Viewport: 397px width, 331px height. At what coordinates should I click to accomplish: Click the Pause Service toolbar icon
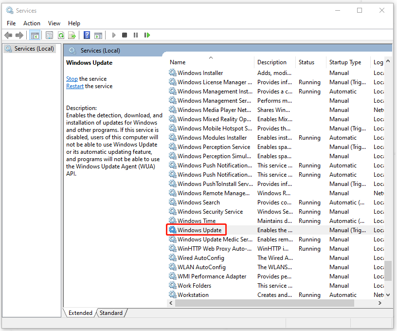click(135, 35)
